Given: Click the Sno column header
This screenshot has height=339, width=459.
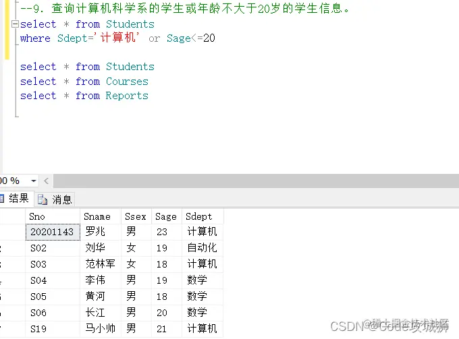Looking at the screenshot, I should tap(53, 216).
